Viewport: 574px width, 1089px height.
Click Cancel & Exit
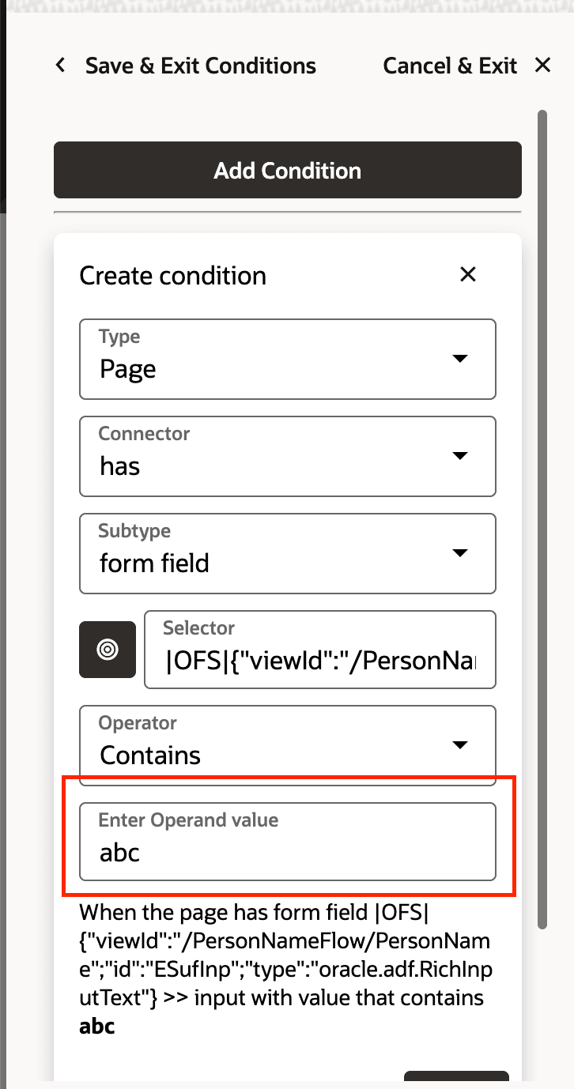(x=450, y=66)
